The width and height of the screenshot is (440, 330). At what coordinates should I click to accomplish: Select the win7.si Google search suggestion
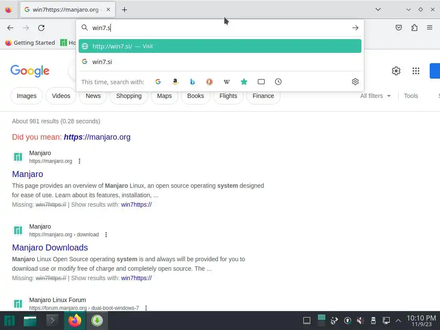(220, 62)
